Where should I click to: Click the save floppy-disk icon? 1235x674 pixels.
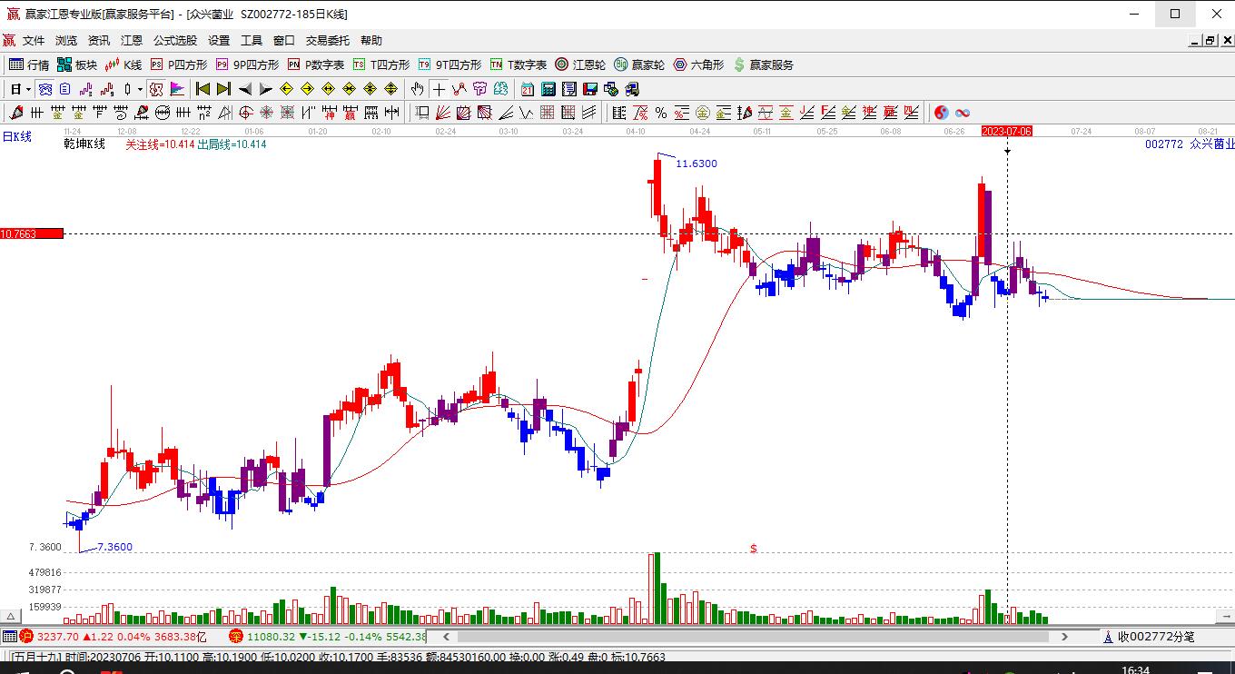click(590, 89)
